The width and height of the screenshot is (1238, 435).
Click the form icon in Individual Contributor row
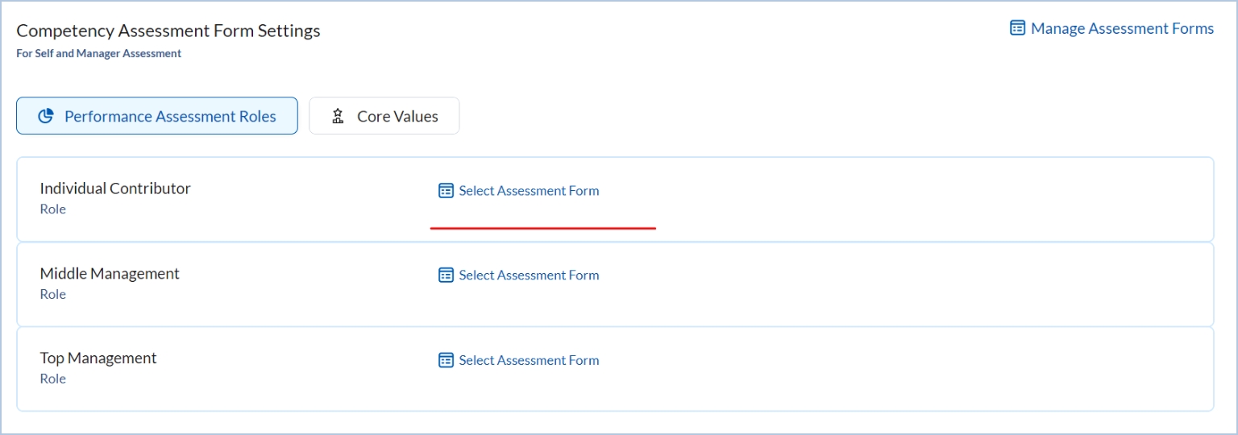coord(446,191)
